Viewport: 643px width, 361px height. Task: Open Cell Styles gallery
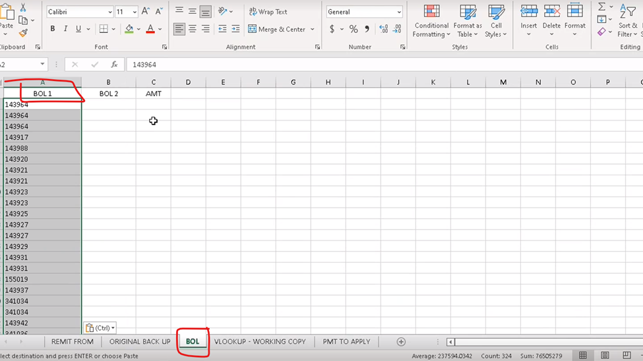point(496,21)
